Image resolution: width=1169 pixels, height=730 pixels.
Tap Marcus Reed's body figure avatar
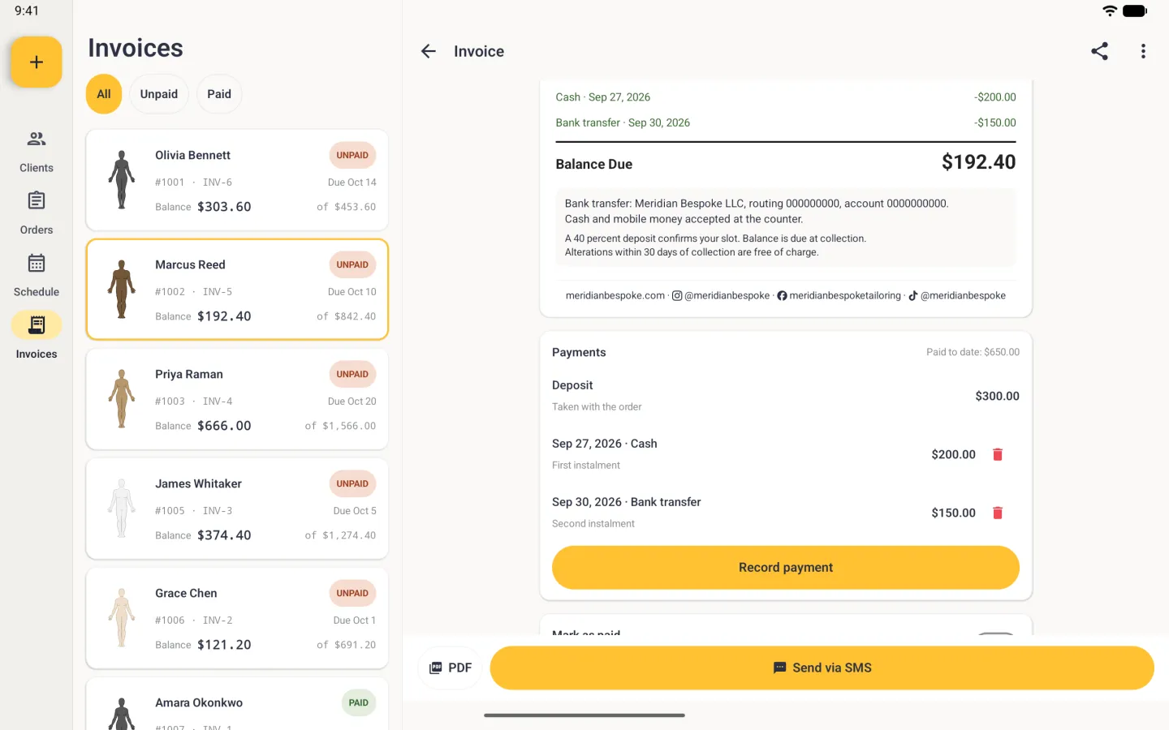122,290
